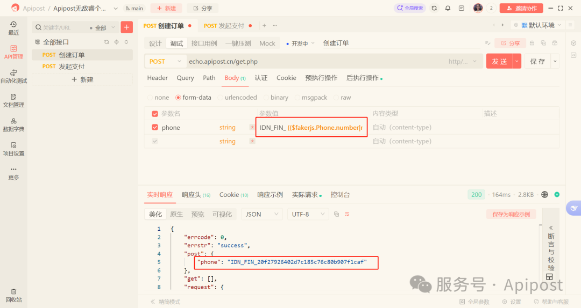Click the 发送 send button
581x308 pixels.
[x=499, y=61]
